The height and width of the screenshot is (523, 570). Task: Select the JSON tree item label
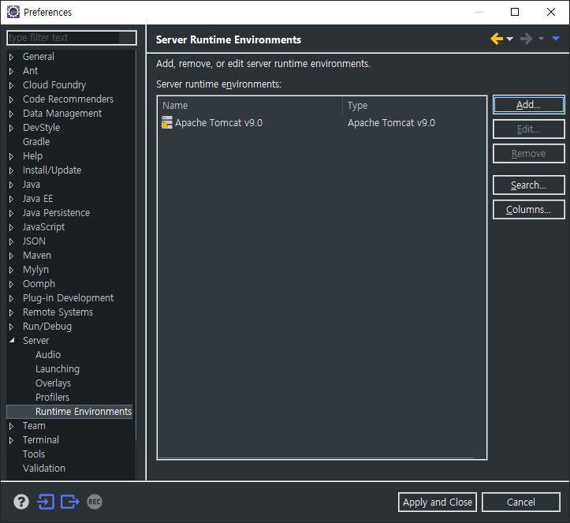point(34,241)
